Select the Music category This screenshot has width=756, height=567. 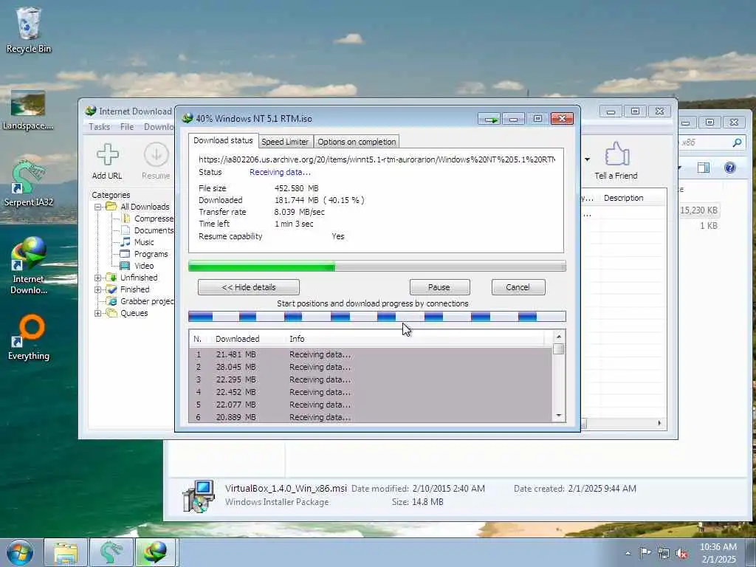[x=137, y=242]
